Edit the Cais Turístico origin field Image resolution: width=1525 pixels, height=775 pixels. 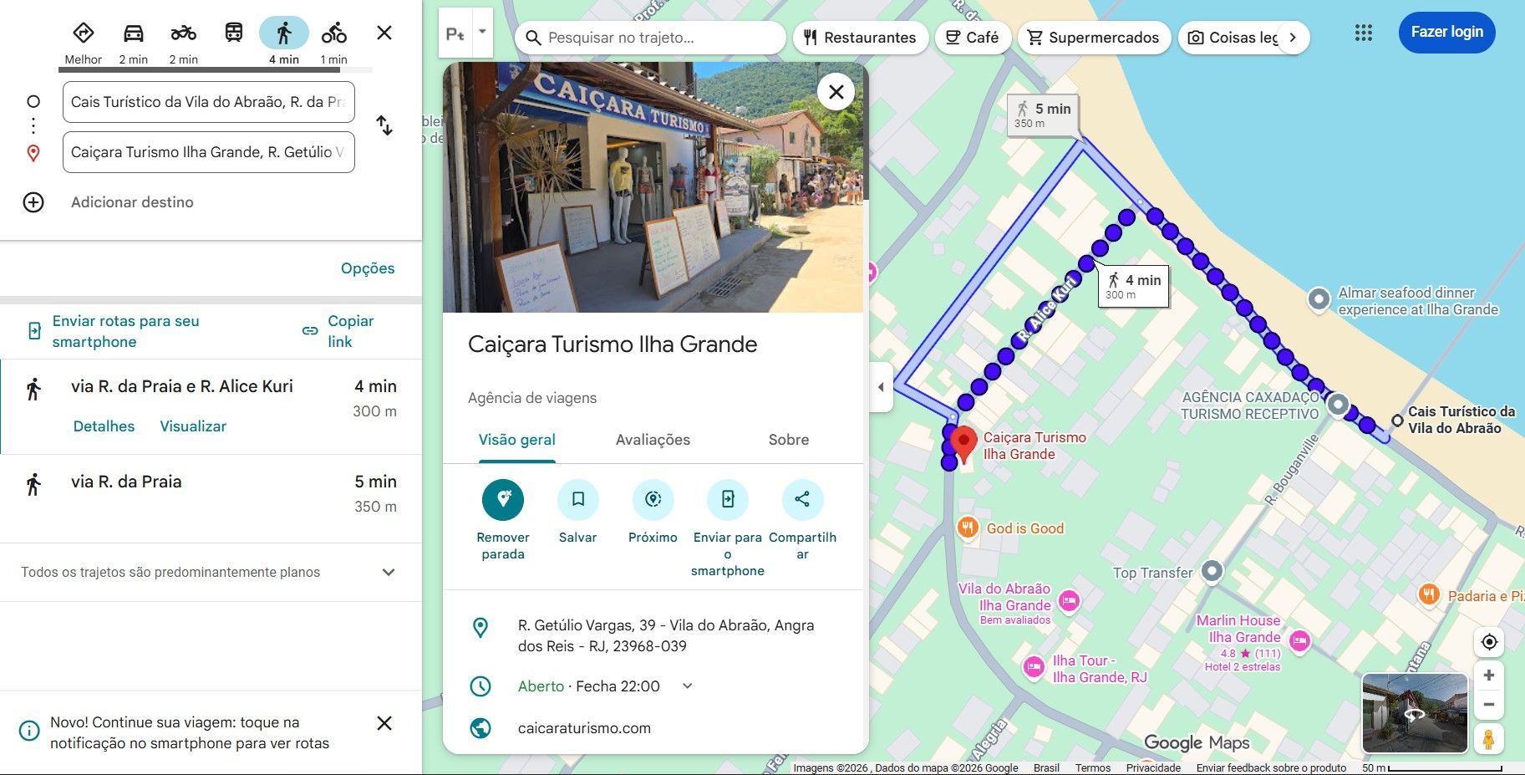click(x=209, y=102)
